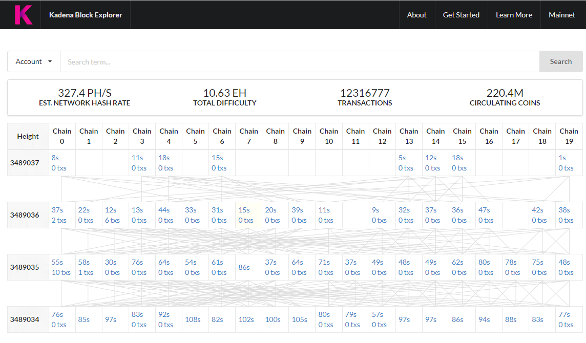Click the Chain 19 column header
The image size is (586, 343).
click(569, 136)
